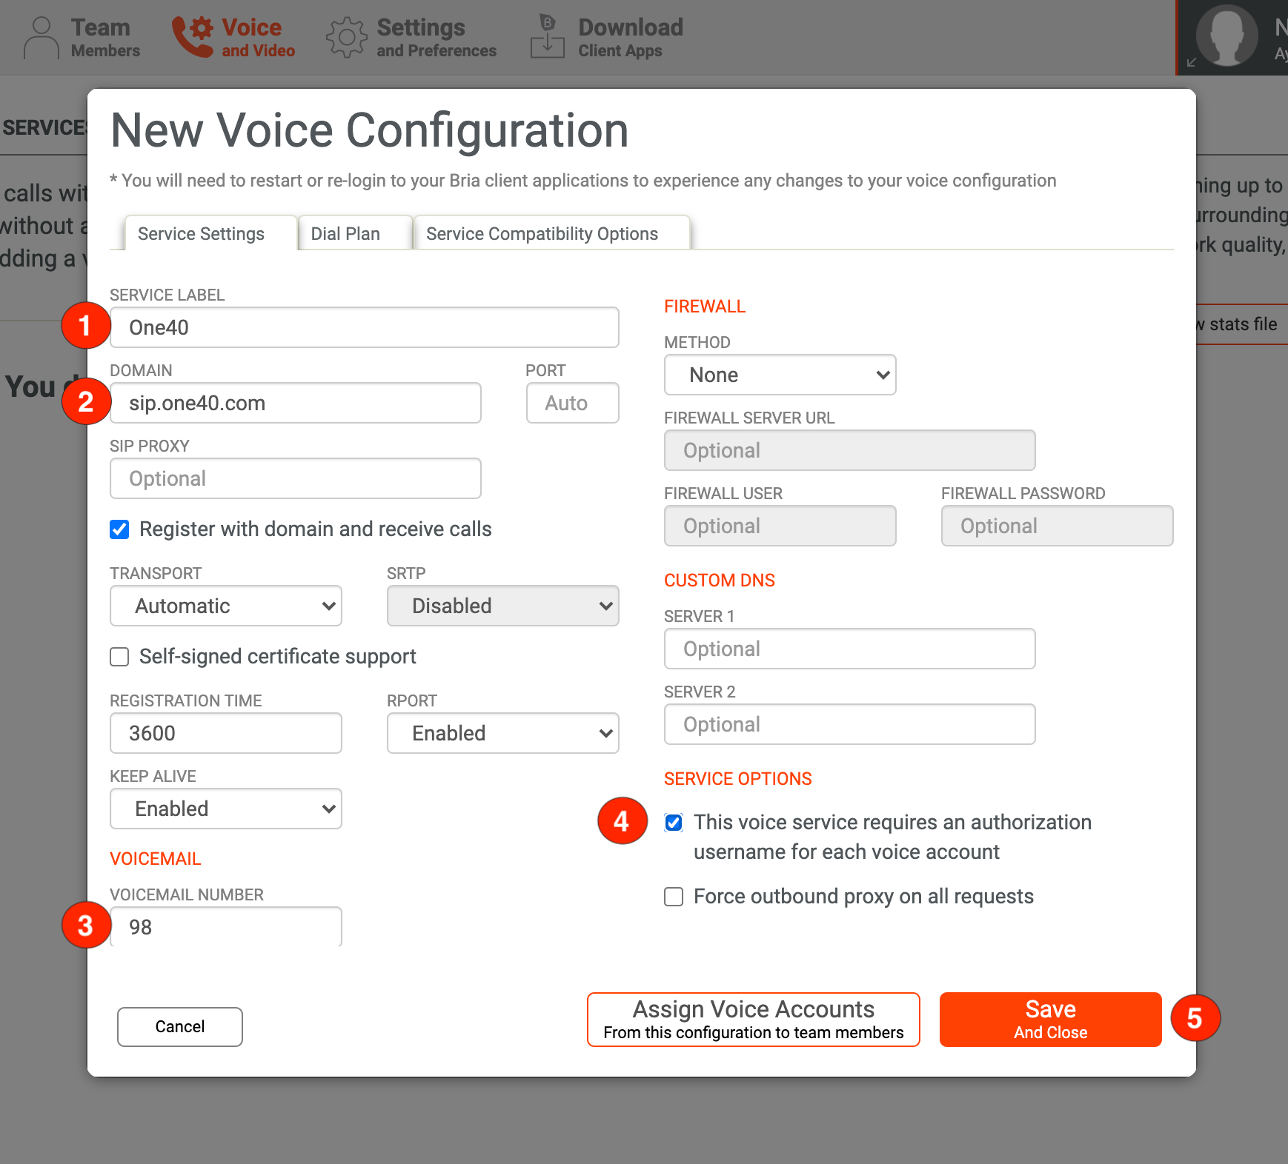Viewport: 1288px width, 1164px height.
Task: Open the Keep Alive dropdown
Action: coord(225,809)
